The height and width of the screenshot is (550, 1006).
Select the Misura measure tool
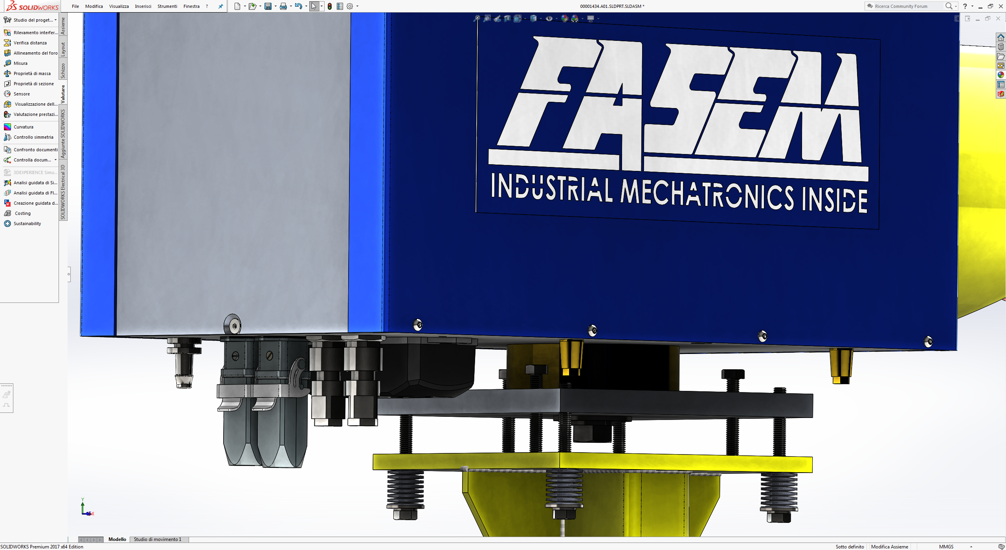[16, 63]
